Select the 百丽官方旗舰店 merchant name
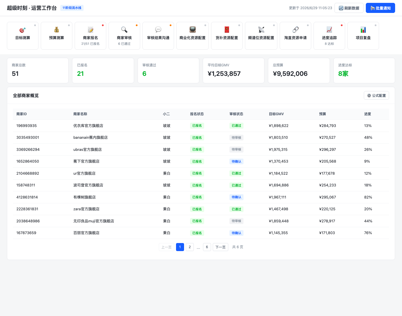This screenshot has width=402, height=316. (x=86, y=233)
